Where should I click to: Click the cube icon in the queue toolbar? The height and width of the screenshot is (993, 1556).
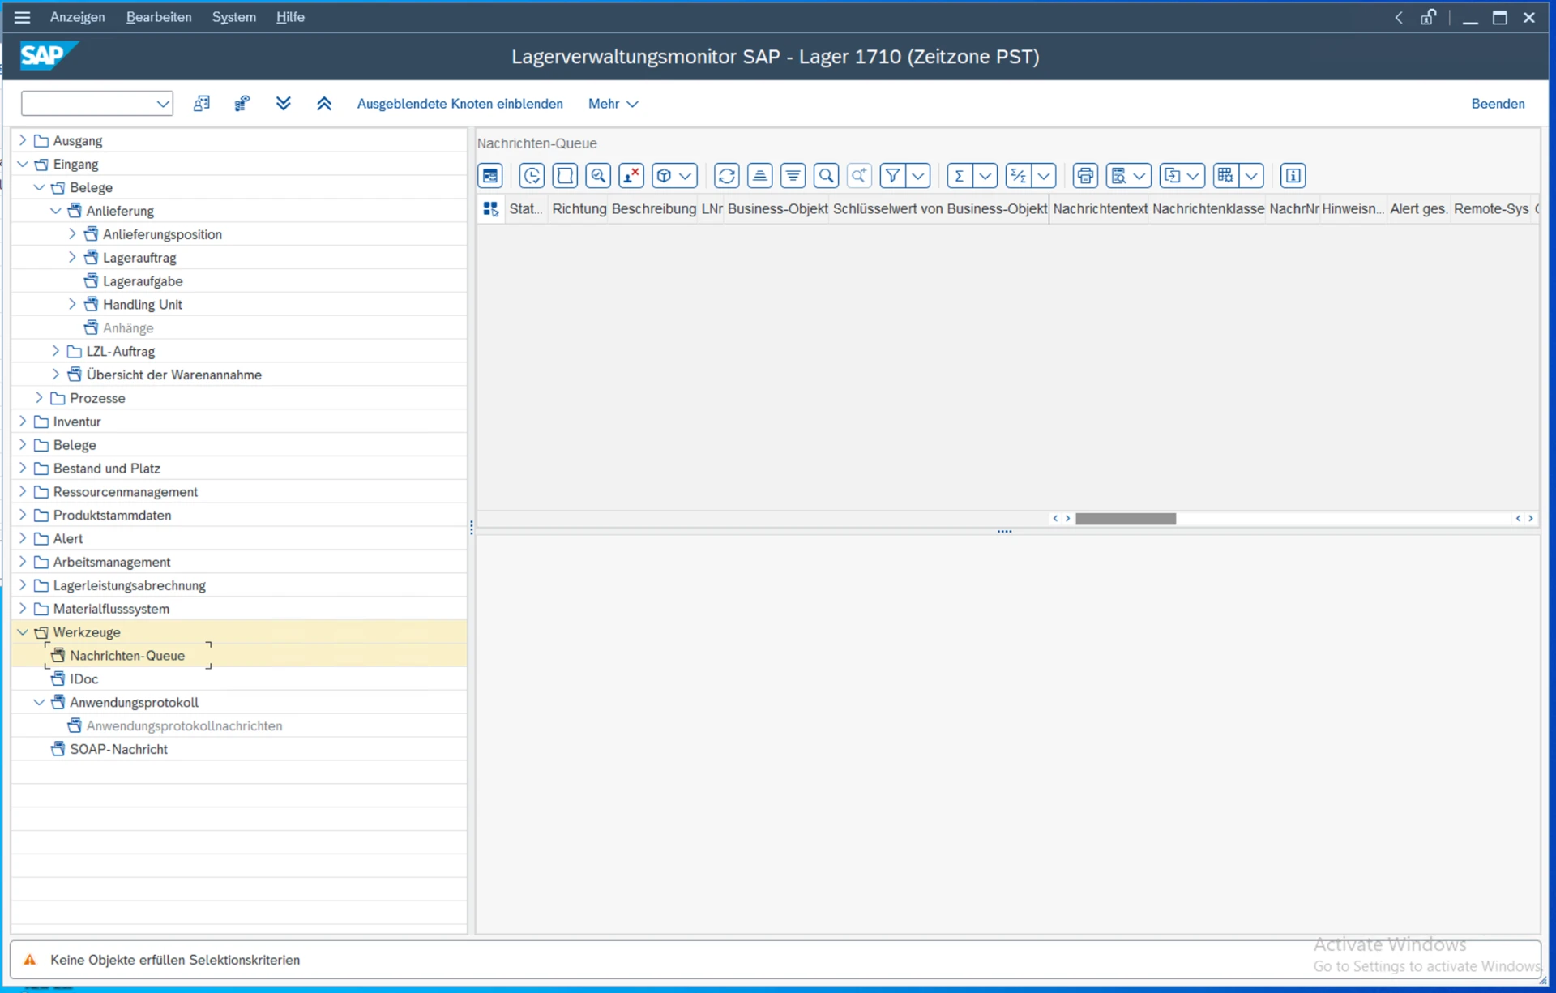tap(664, 176)
